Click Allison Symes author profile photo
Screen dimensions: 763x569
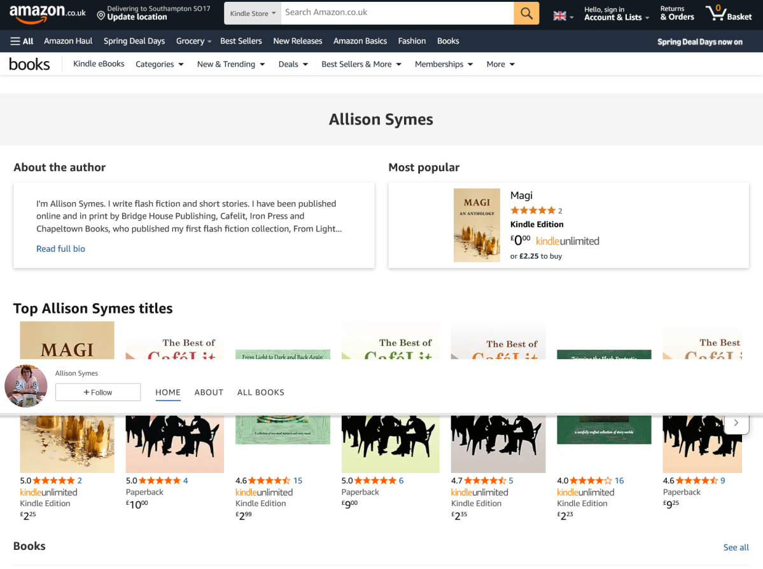pos(26,386)
